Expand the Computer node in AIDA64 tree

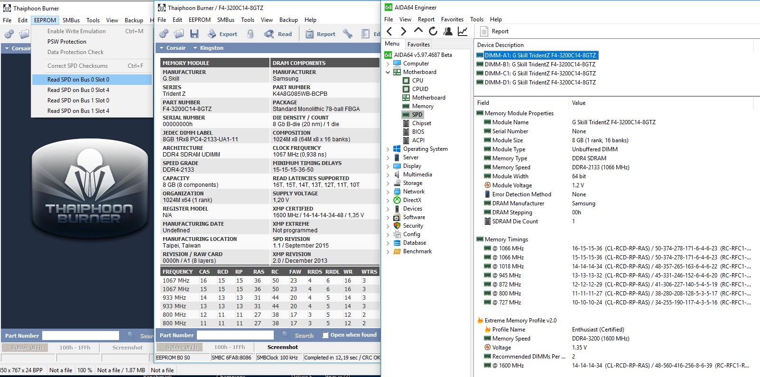pos(388,64)
